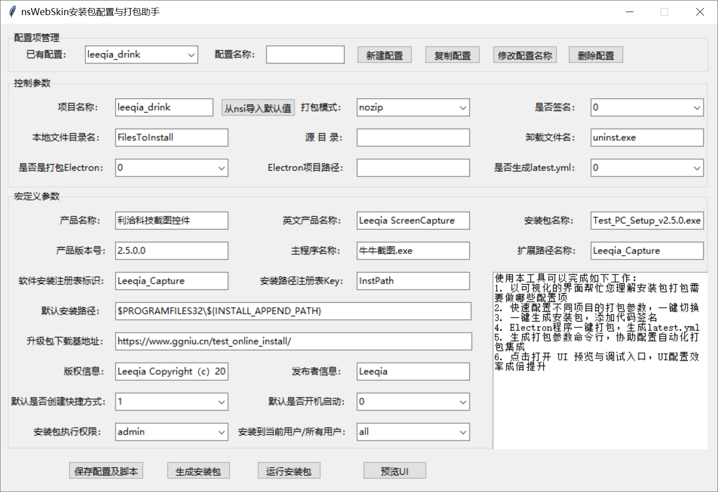
Task: Edit the 默认安装路径 field
Action: click(293, 311)
